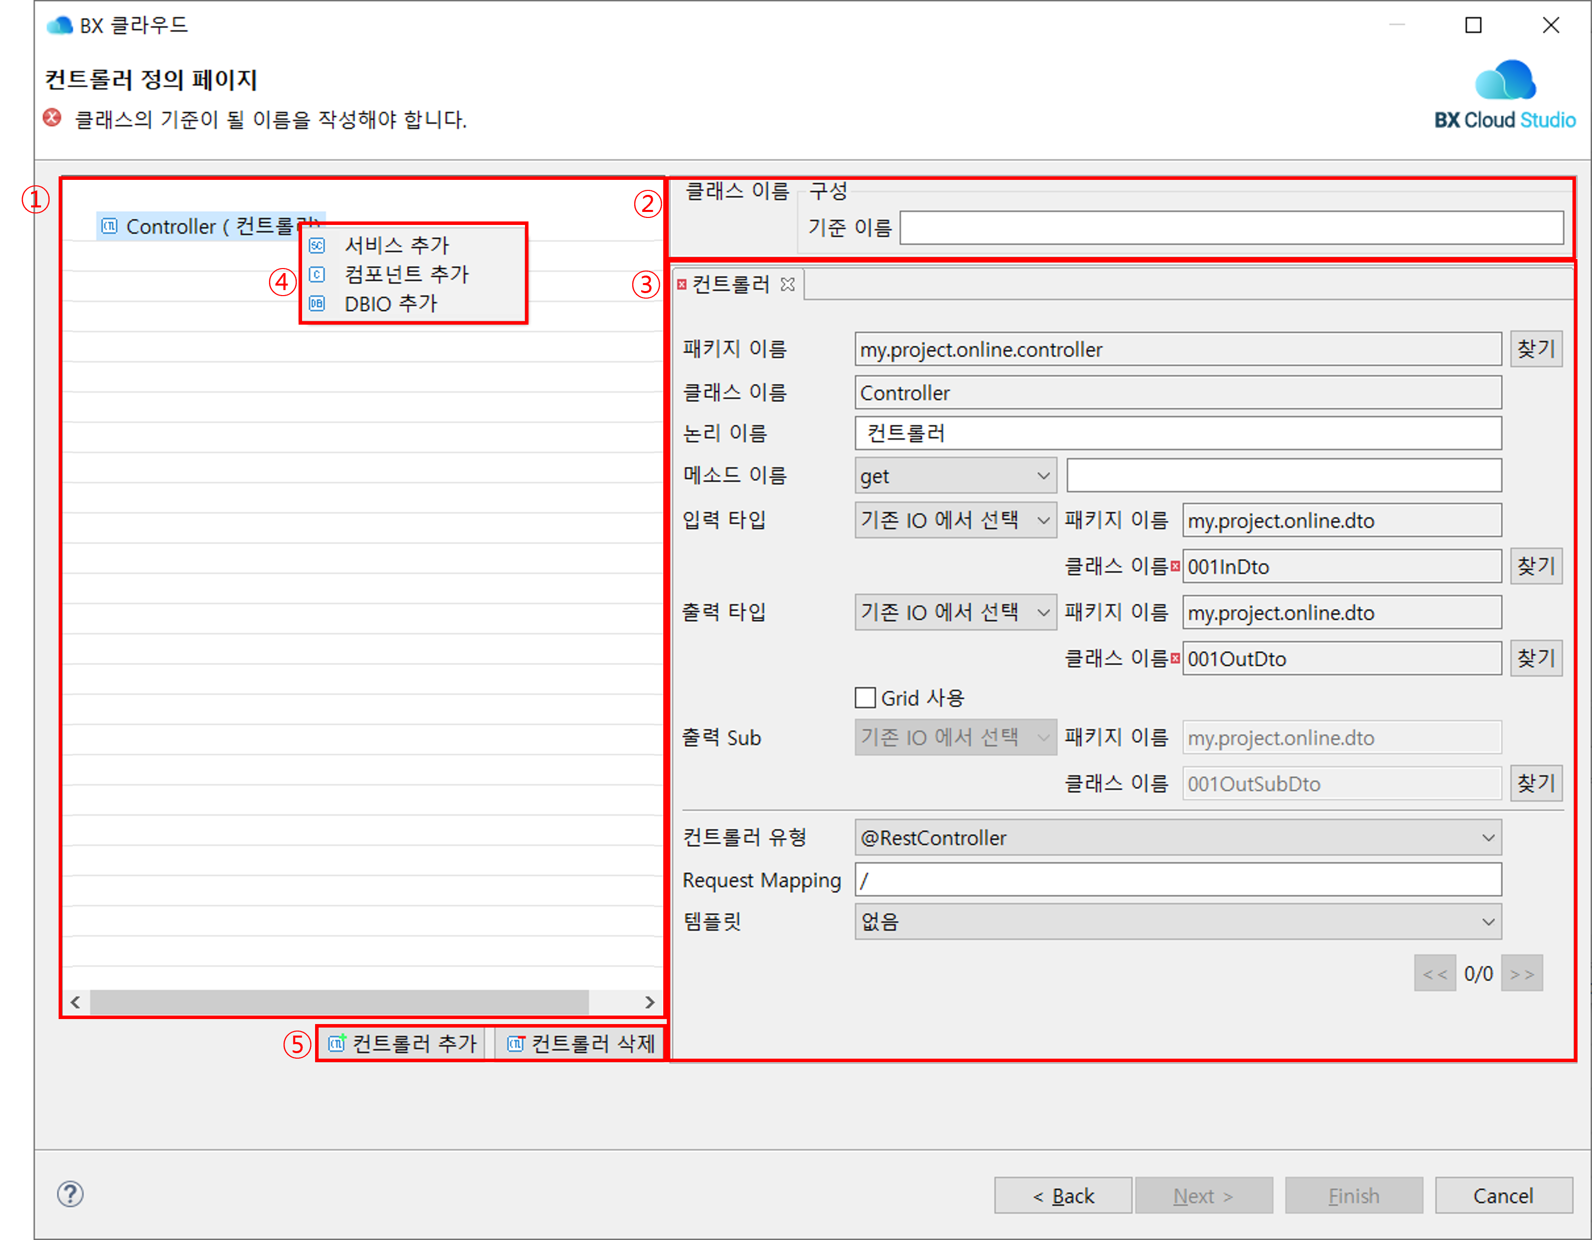The width and height of the screenshot is (1592, 1240).
Task: Switch to the 컨트롤러 tab
Action: point(730,284)
